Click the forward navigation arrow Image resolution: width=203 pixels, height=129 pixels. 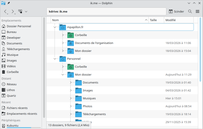[x=12, y=11]
